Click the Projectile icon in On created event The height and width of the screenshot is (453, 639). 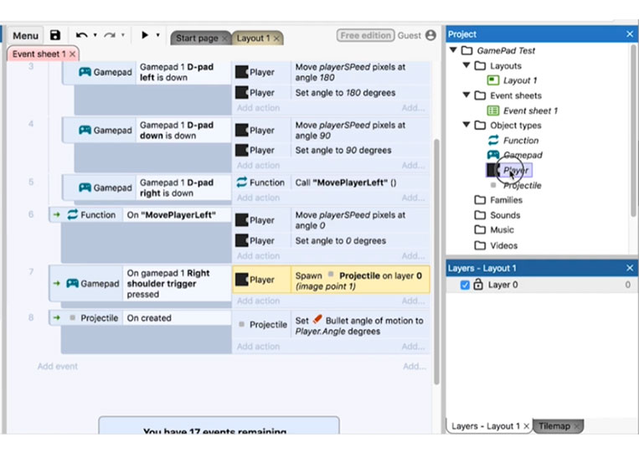(x=72, y=317)
